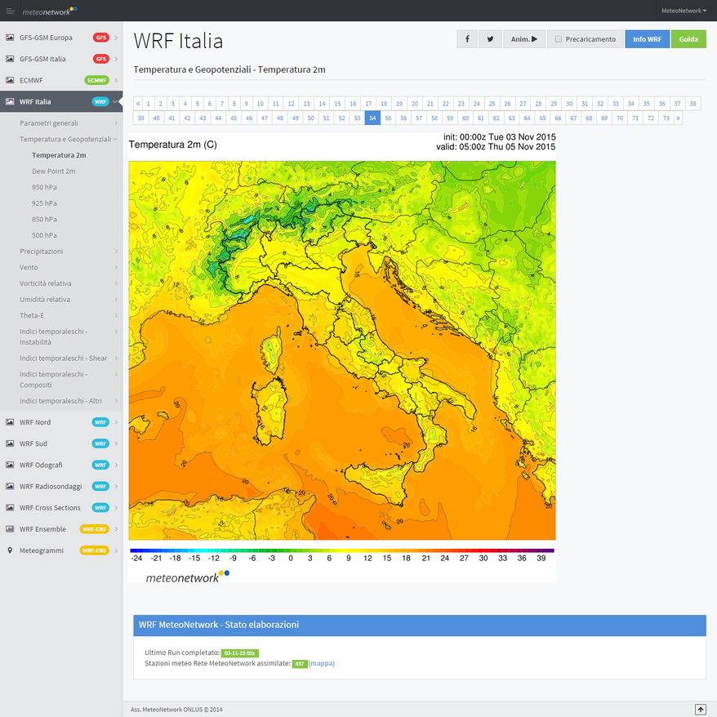Select the 850 hPa menu item
717x717 pixels.
click(x=44, y=219)
